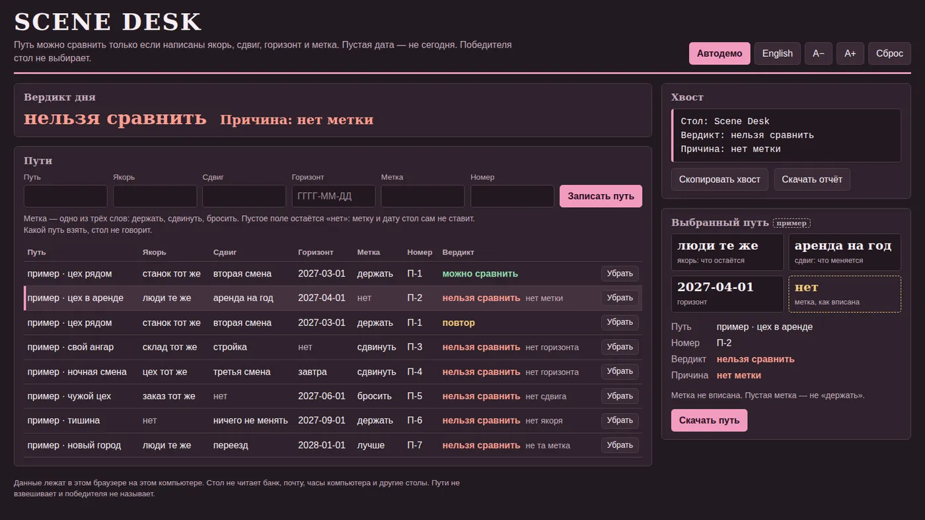Decrease font size with the A− button
The width and height of the screenshot is (925, 520).
[x=819, y=53]
